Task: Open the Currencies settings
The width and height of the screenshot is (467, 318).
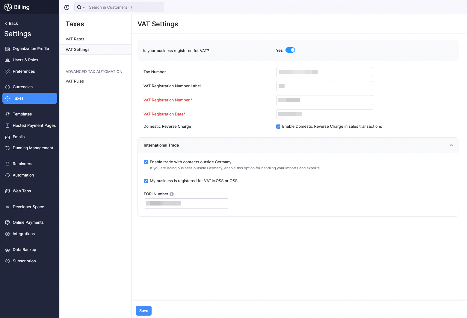Action: point(22,87)
